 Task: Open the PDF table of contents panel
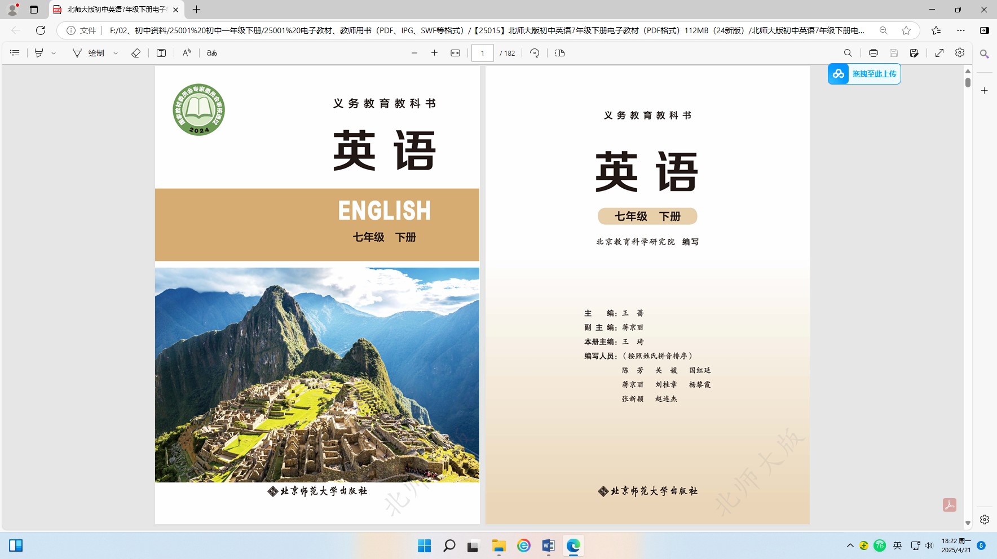[x=15, y=53]
